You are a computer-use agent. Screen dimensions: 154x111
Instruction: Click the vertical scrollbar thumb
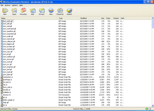point(153,24)
